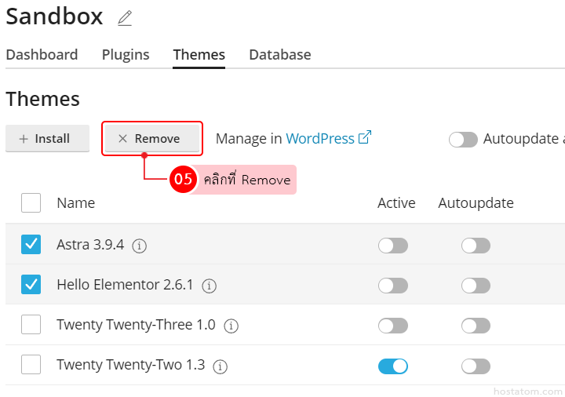The height and width of the screenshot is (397, 565).
Task: Open info icon for Astra 3.9.4
Action: pyautogui.click(x=140, y=246)
